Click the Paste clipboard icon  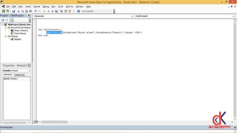[x=26, y=11]
